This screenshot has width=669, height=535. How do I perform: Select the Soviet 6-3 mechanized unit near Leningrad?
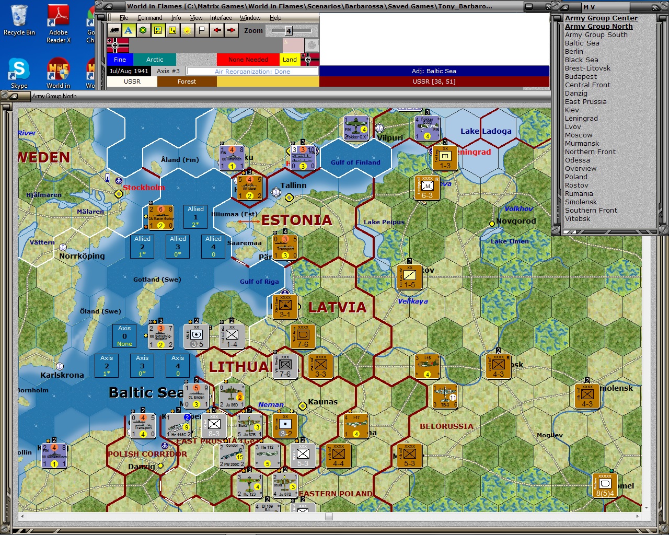pyautogui.click(x=427, y=188)
